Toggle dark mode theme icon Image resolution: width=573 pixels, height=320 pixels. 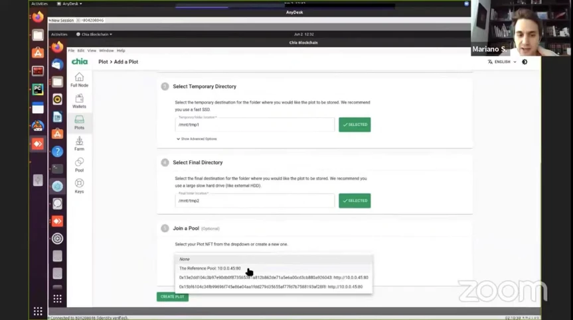525,62
